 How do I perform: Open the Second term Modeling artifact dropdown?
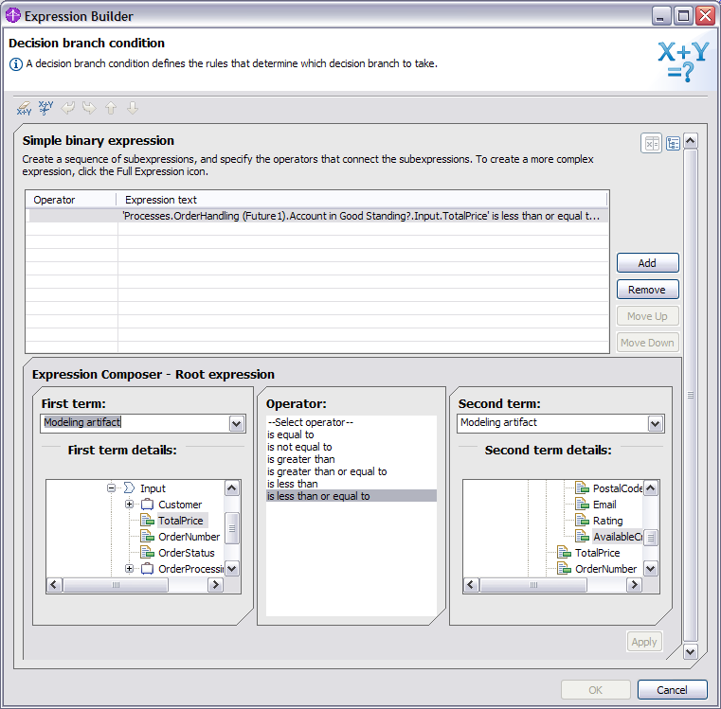[655, 424]
